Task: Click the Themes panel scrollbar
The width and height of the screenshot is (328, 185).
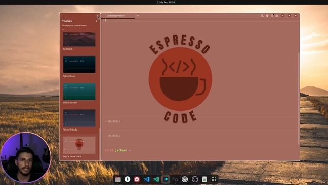Action: coord(99,144)
